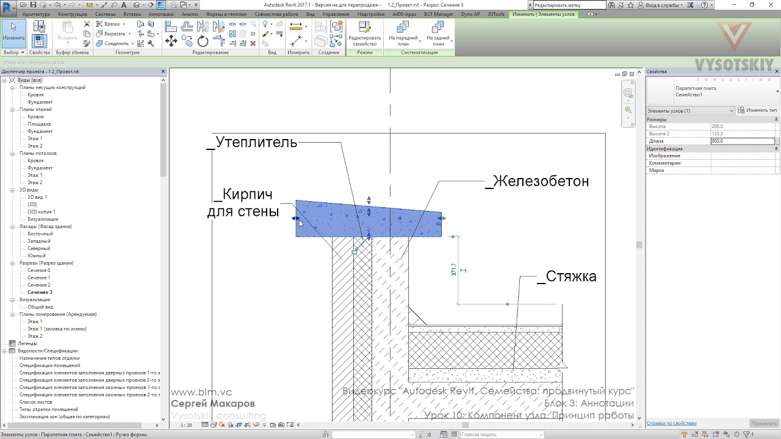This screenshot has height=439, width=781.
Task: Close the Диспетчер проекта panel
Action: [163, 71]
